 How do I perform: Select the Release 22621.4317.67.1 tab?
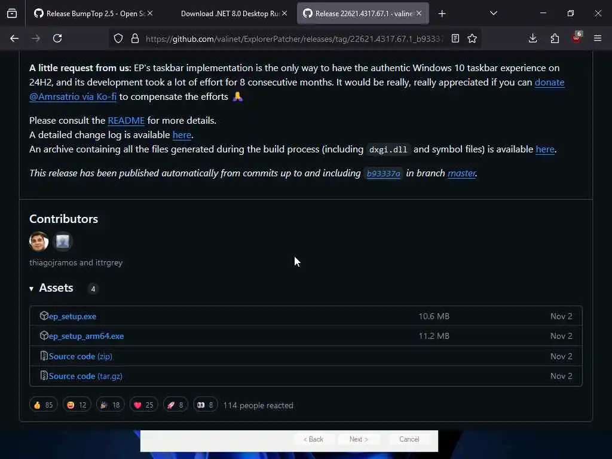pos(363,13)
